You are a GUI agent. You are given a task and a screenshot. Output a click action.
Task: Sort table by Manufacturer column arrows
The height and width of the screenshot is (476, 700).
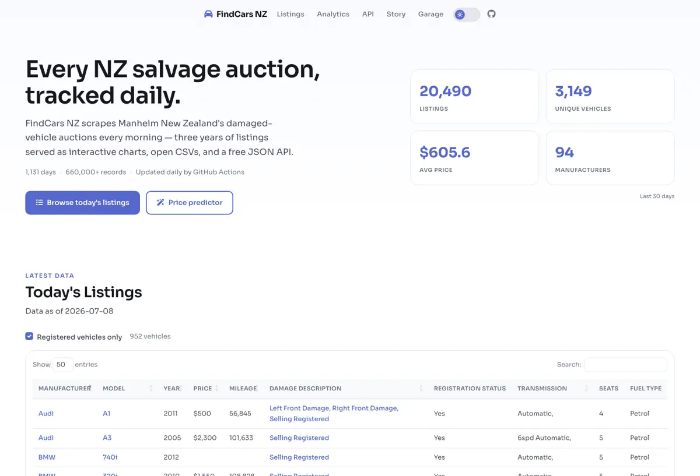coord(90,388)
